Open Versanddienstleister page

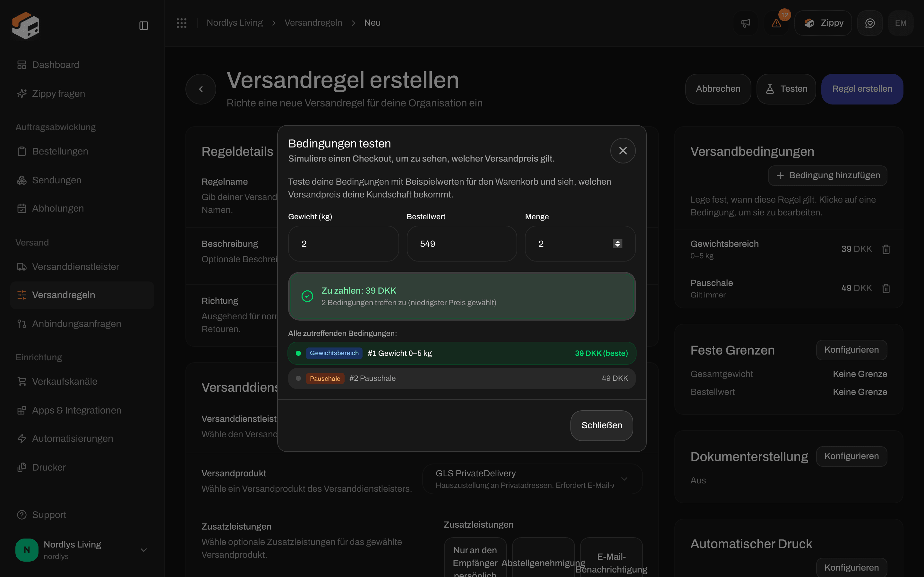[x=82, y=266]
